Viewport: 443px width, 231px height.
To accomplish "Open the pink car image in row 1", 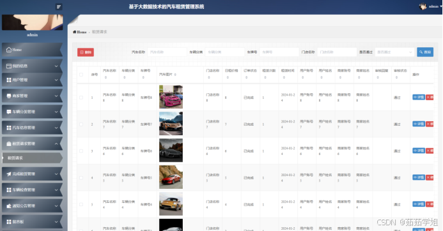I will tap(171, 97).
